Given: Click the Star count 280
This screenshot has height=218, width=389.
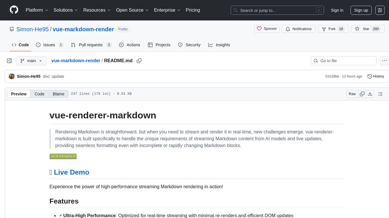Looking at the screenshot, I should tap(376, 29).
